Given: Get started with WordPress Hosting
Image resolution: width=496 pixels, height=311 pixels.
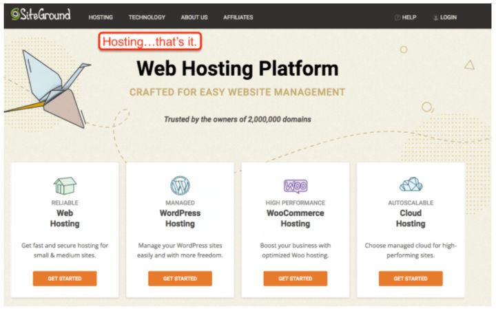Looking at the screenshot, I should point(180,279).
